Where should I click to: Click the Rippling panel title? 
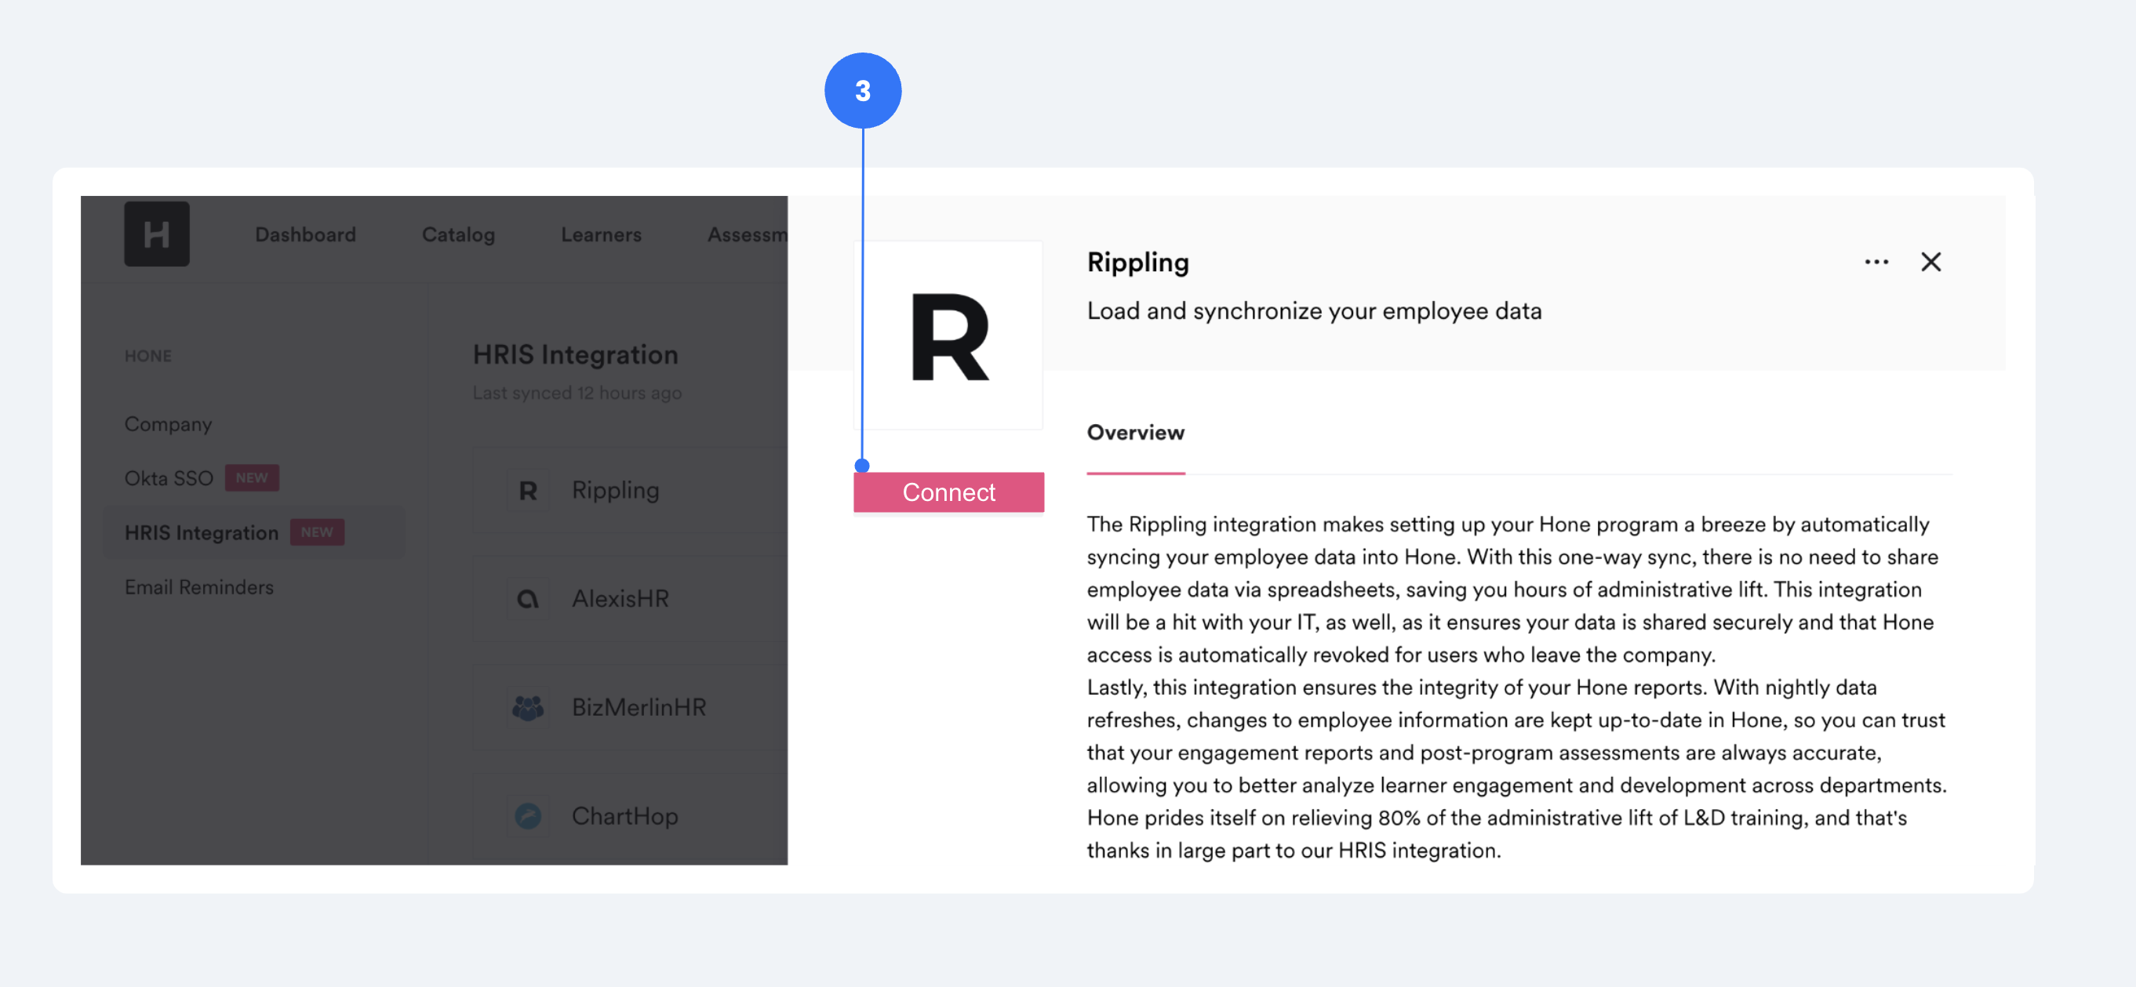pyautogui.click(x=1137, y=262)
